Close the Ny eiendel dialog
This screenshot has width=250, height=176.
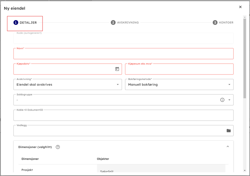point(240,7)
